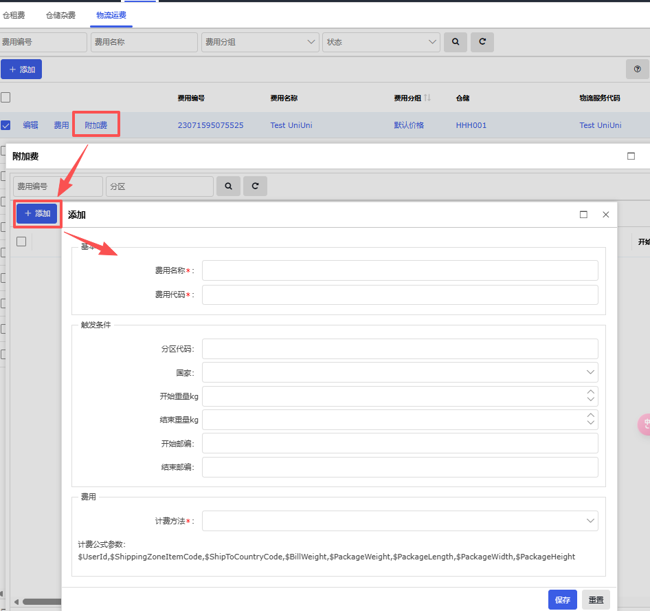This screenshot has height=611, width=650.
Task: Switch to the 仓储杂费 tab
Action: click(60, 14)
